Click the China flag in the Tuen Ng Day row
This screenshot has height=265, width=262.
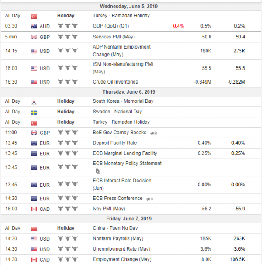[34, 229]
